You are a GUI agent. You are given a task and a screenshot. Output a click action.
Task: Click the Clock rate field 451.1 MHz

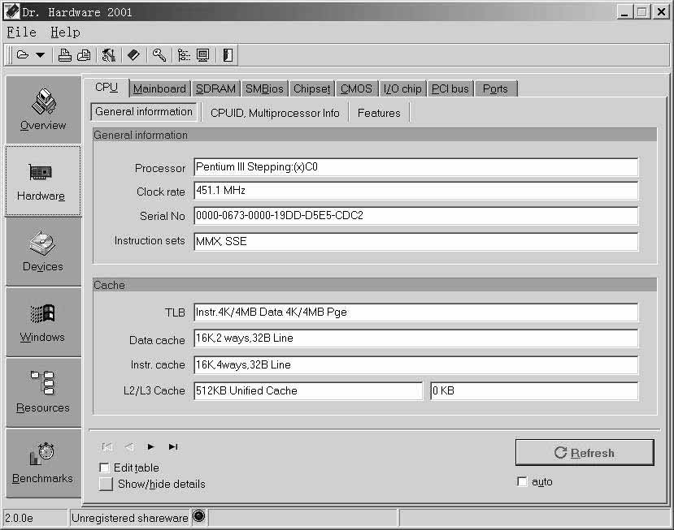[415, 191]
